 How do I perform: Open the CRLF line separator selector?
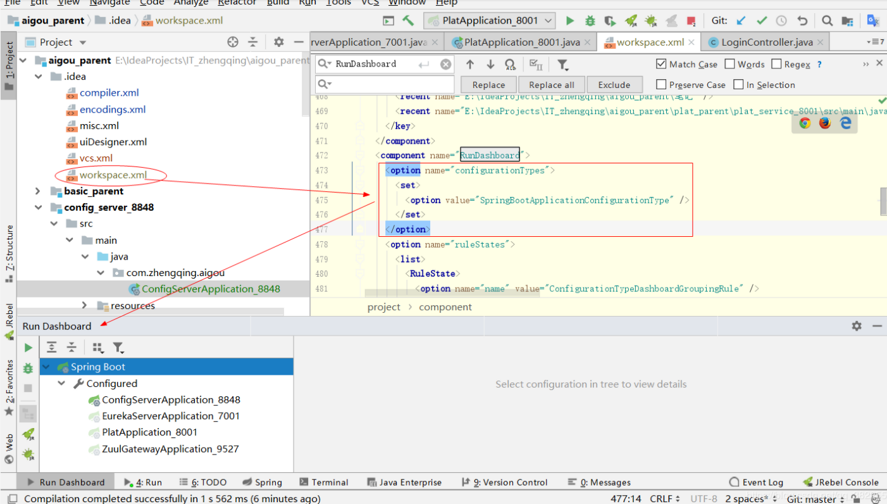[664, 499]
